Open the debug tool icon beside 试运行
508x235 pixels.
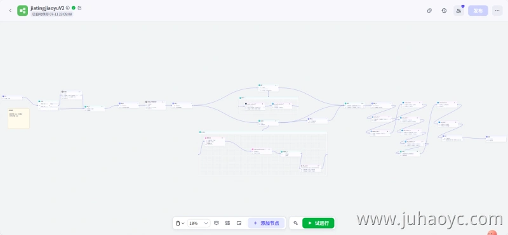coord(295,223)
